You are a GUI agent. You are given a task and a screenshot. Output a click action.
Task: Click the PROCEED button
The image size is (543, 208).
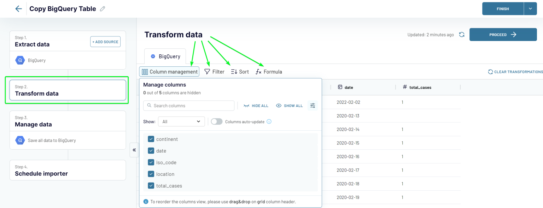503,34
